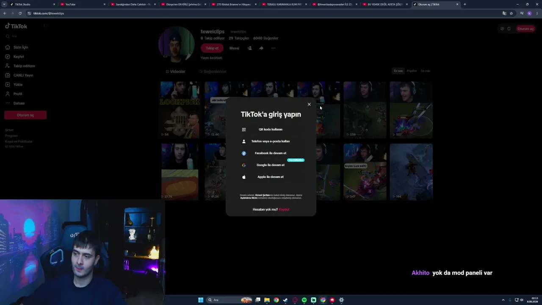Switch to the "TikTok Studio" browser tab

[x=33, y=4]
